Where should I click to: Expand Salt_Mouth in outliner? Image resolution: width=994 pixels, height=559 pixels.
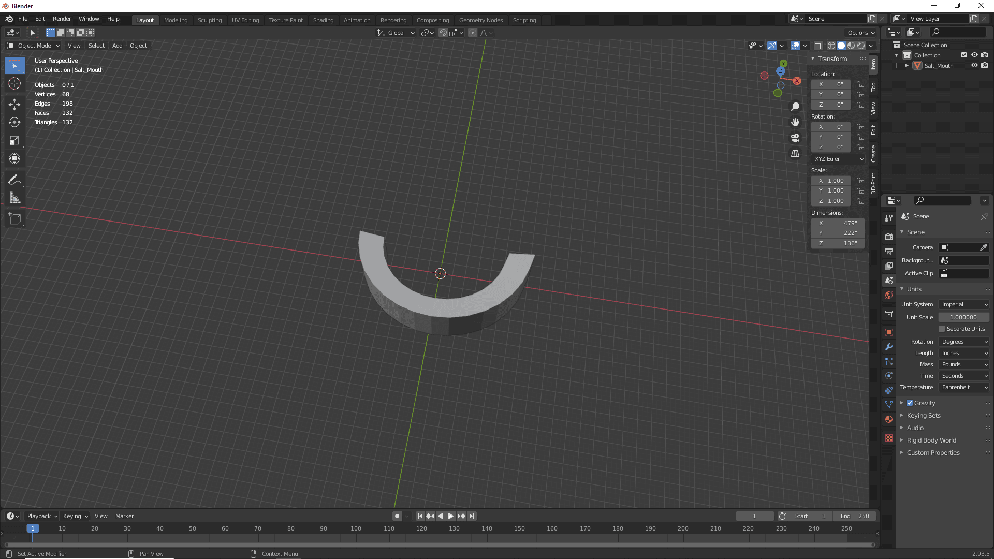[x=907, y=66]
